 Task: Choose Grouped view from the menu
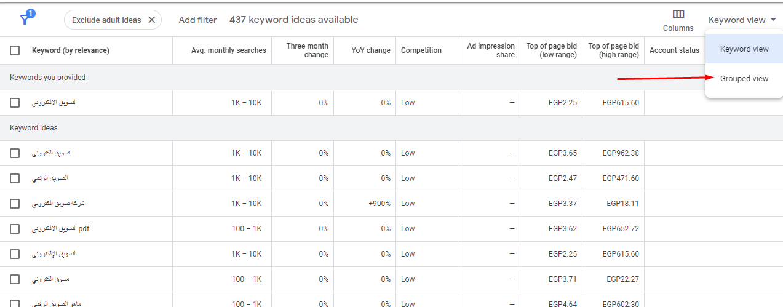[x=744, y=79]
